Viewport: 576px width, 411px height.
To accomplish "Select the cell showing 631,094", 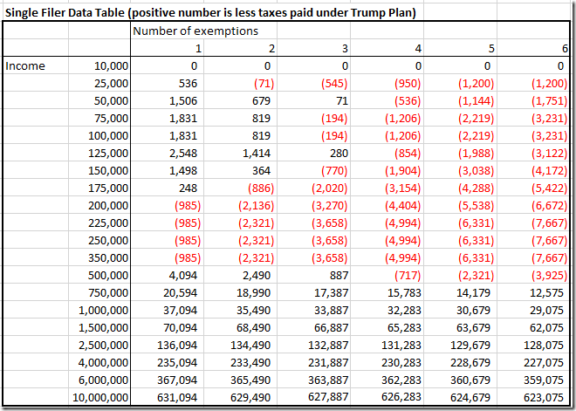I will tap(168, 397).
